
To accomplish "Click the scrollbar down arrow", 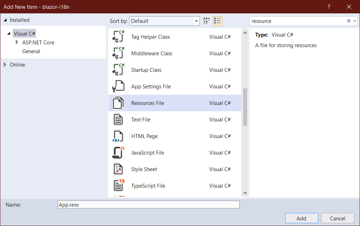I will (x=245, y=193).
